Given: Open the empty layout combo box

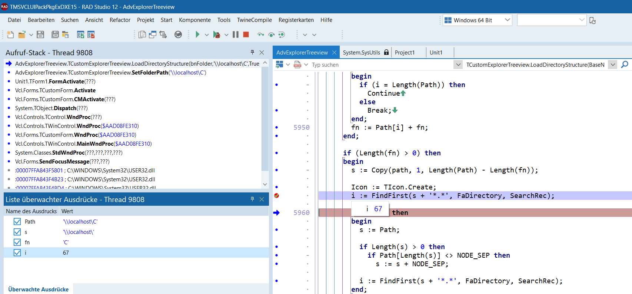Looking at the screenshot, I should point(552,20).
